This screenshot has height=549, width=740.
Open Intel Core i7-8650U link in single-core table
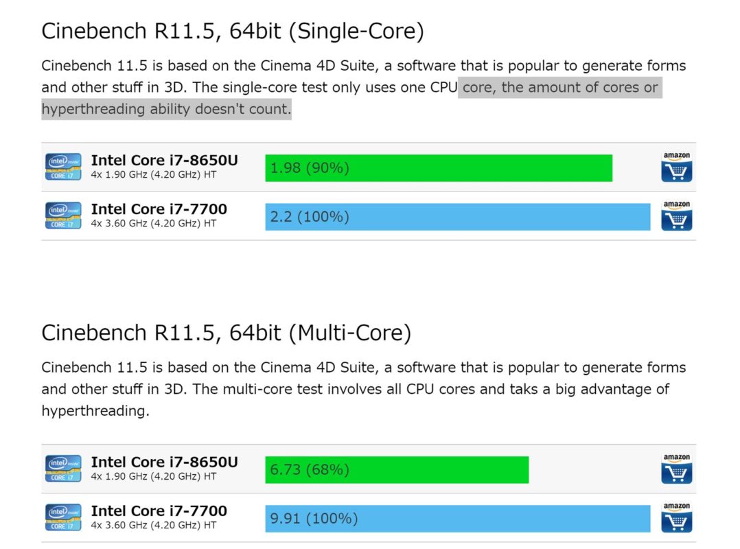click(164, 161)
